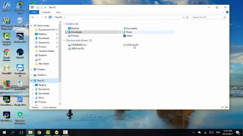Show hidden system tray icons

[194, 133]
